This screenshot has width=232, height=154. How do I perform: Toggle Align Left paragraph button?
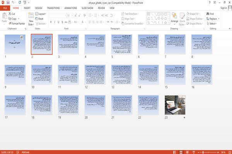pos(90,22)
